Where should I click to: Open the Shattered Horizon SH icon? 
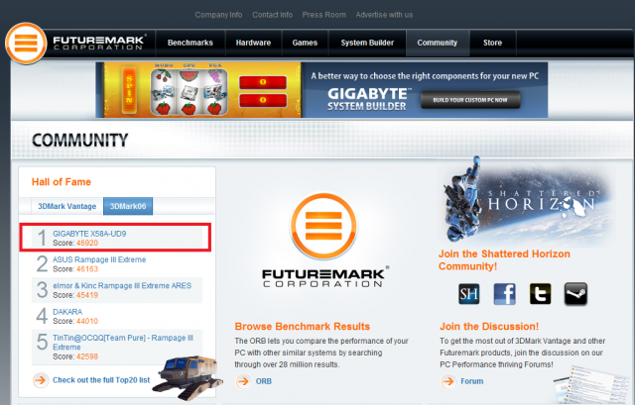pyautogui.click(x=469, y=294)
